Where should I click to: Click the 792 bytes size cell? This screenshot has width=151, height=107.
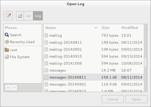tap(110, 35)
